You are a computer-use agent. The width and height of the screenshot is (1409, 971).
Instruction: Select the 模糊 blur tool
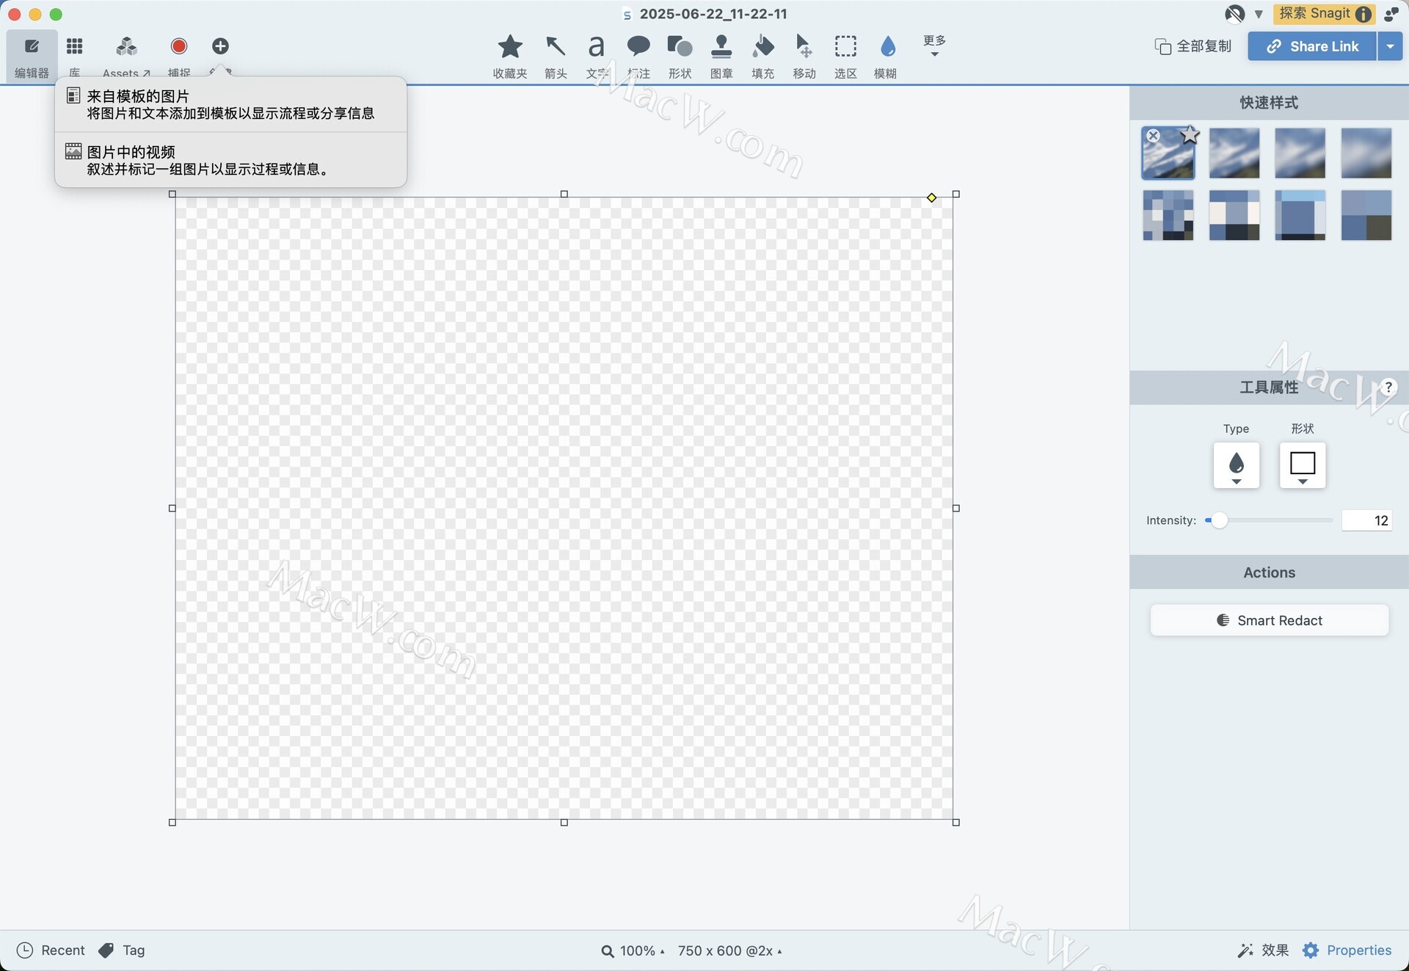(886, 57)
